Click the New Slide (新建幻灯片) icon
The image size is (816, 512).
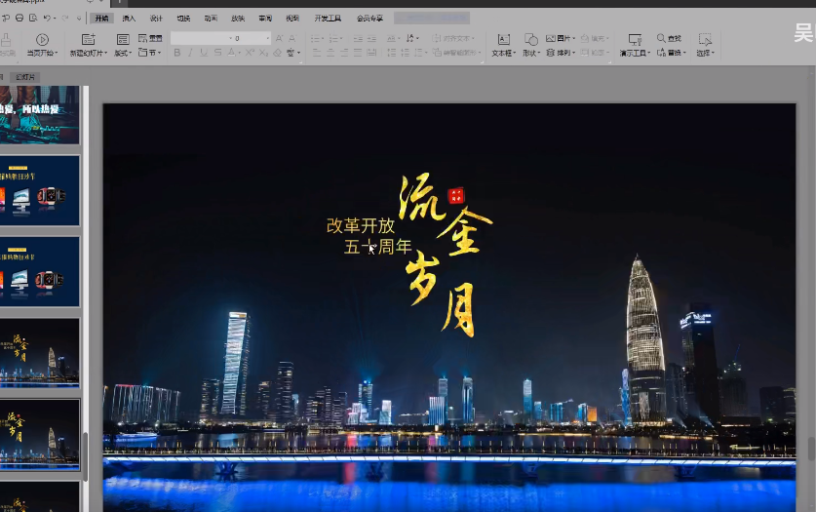click(89, 40)
